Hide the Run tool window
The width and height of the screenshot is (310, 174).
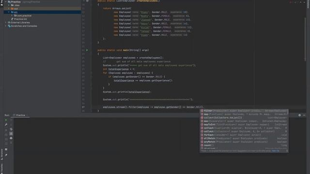pos(304,115)
